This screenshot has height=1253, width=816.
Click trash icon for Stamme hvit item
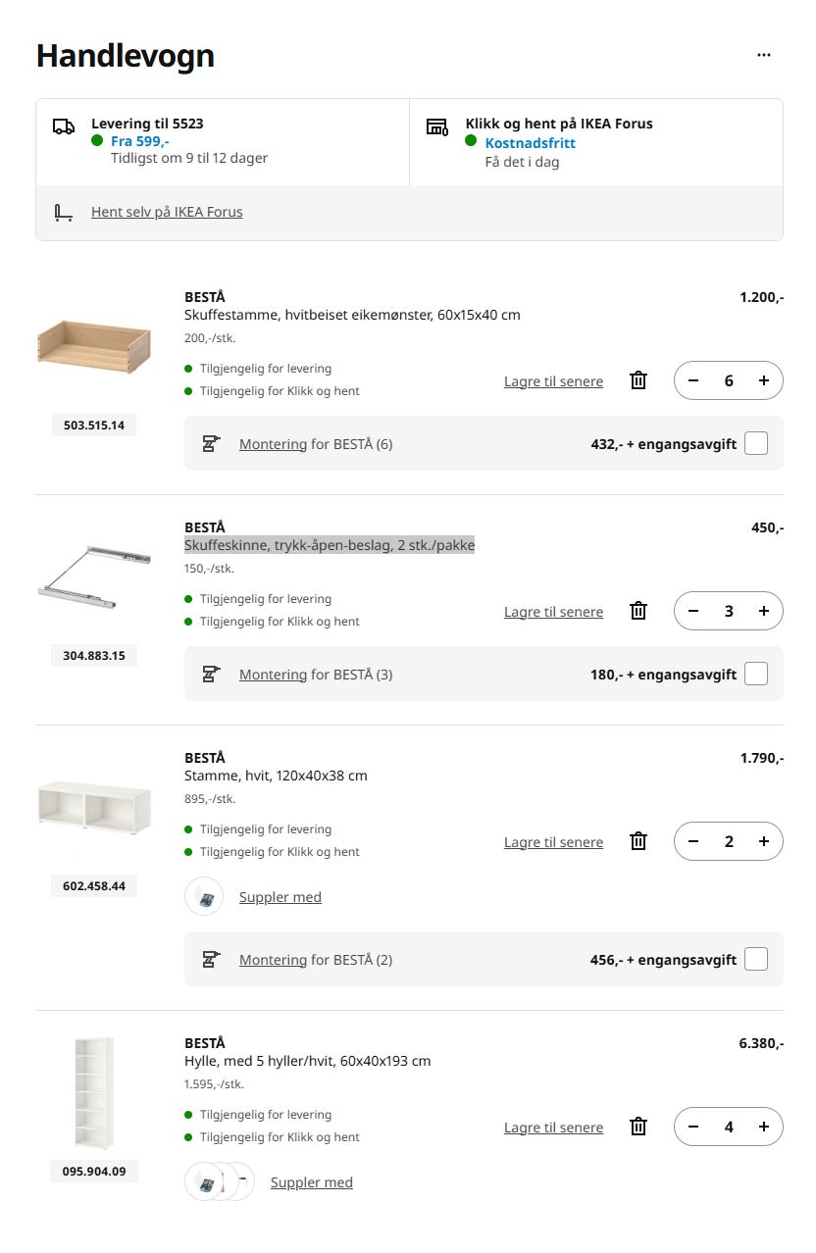pyautogui.click(x=638, y=841)
